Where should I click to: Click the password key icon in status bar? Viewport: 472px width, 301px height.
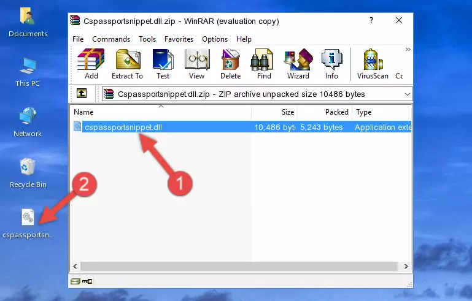[x=87, y=281]
